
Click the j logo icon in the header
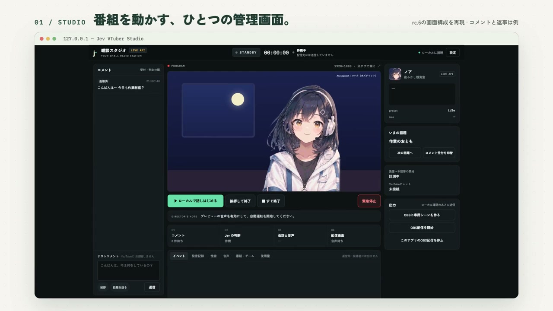(95, 53)
